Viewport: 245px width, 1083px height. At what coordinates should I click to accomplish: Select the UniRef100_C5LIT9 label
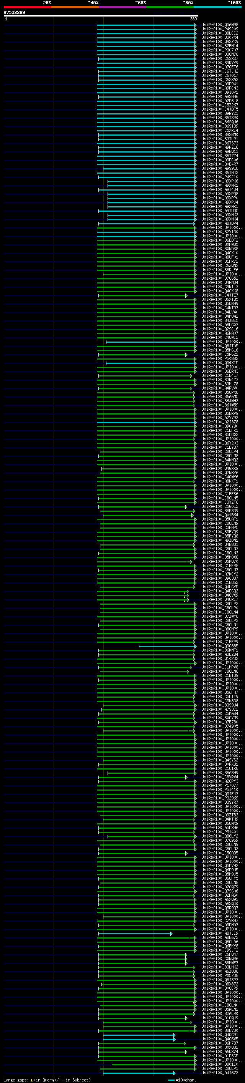point(220,697)
